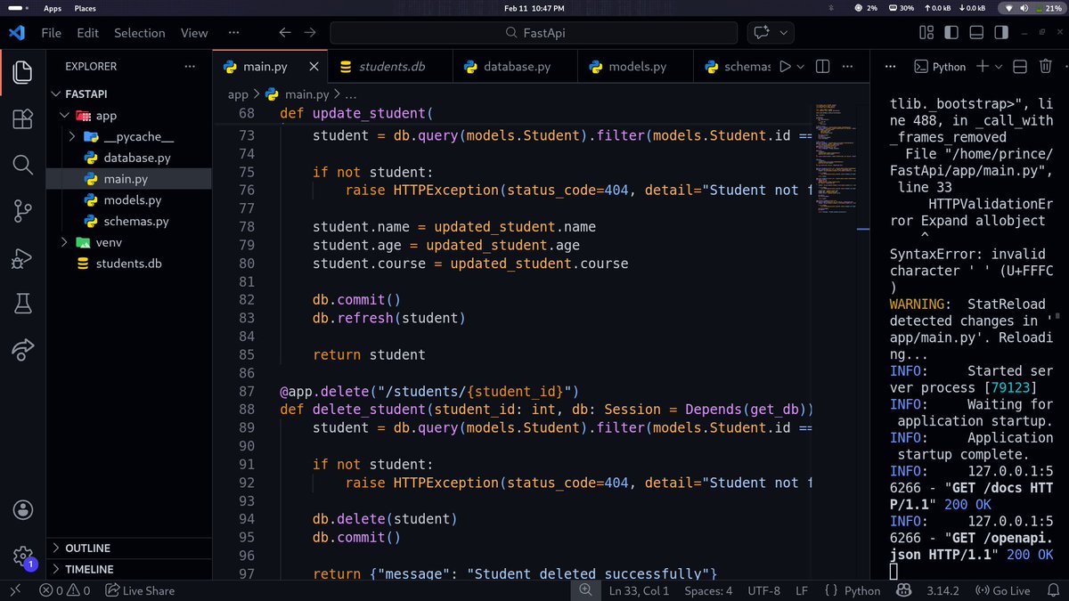
Task: Open the Accounts icon in activity bar
Action: (22, 510)
